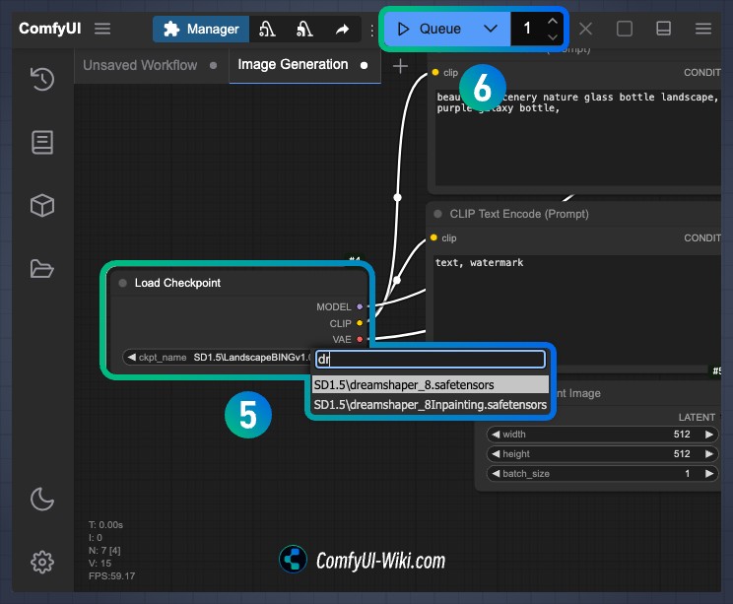Open the workflows folder icon
733x604 pixels.
tap(42, 269)
